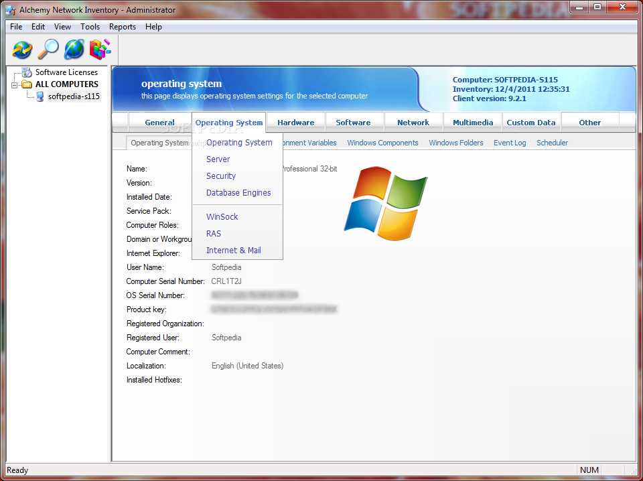Open the View menu
The height and width of the screenshot is (481, 643).
[62, 27]
